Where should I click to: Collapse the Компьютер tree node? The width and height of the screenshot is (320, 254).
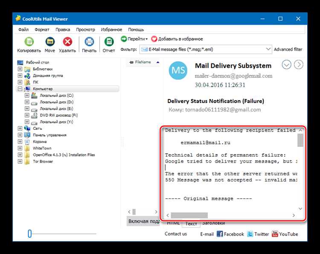click(x=20, y=89)
